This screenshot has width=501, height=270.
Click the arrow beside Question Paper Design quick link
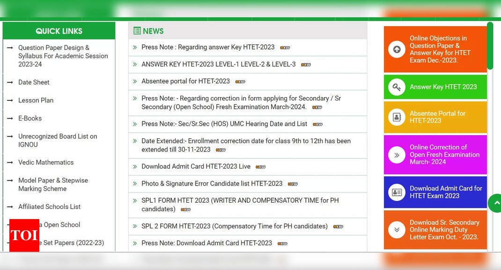[10, 48]
